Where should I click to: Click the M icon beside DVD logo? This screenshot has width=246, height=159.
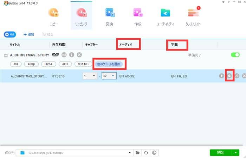[x=64, y=55]
